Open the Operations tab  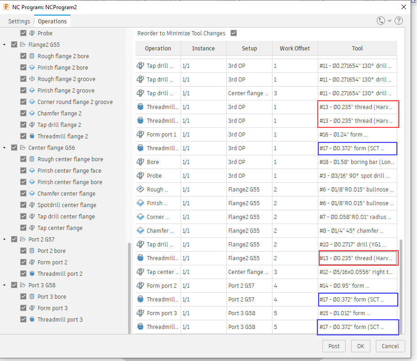52,21
